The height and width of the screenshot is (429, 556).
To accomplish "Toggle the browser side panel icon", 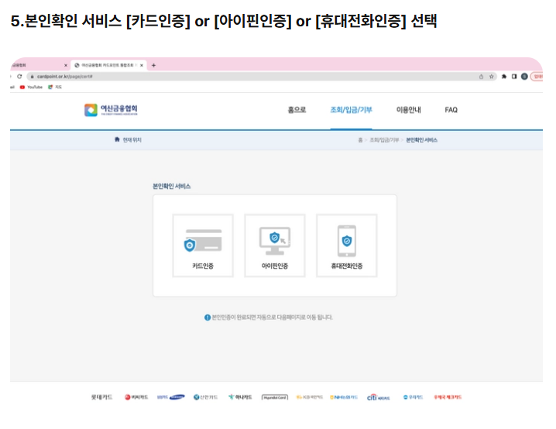I will [514, 77].
